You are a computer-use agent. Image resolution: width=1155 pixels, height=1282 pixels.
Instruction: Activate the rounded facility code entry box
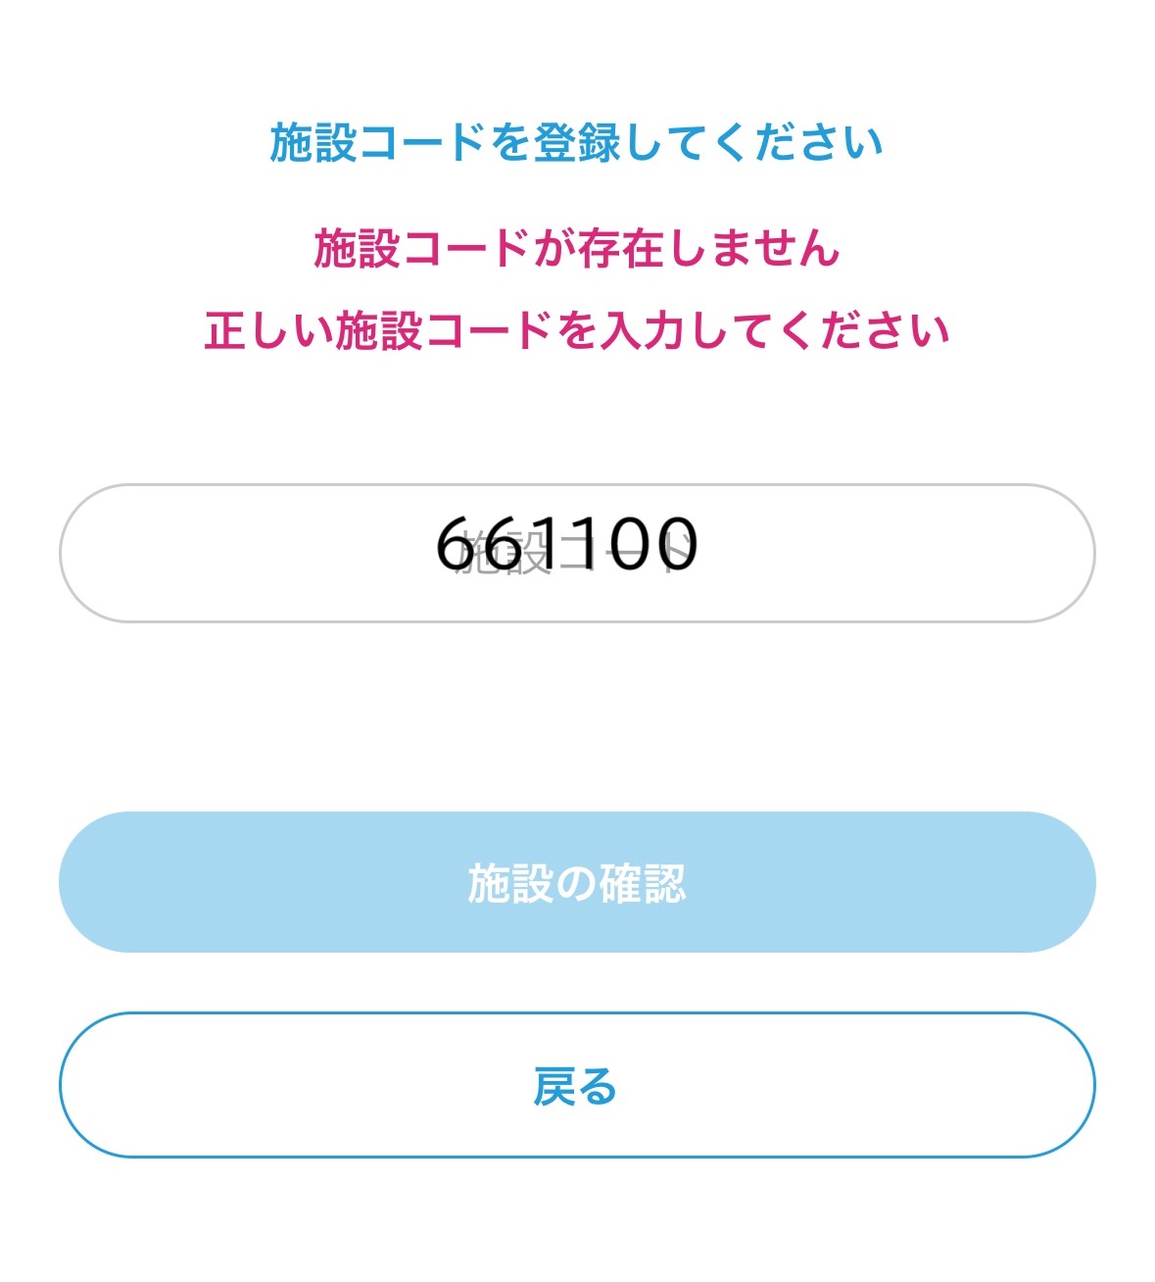tap(576, 553)
